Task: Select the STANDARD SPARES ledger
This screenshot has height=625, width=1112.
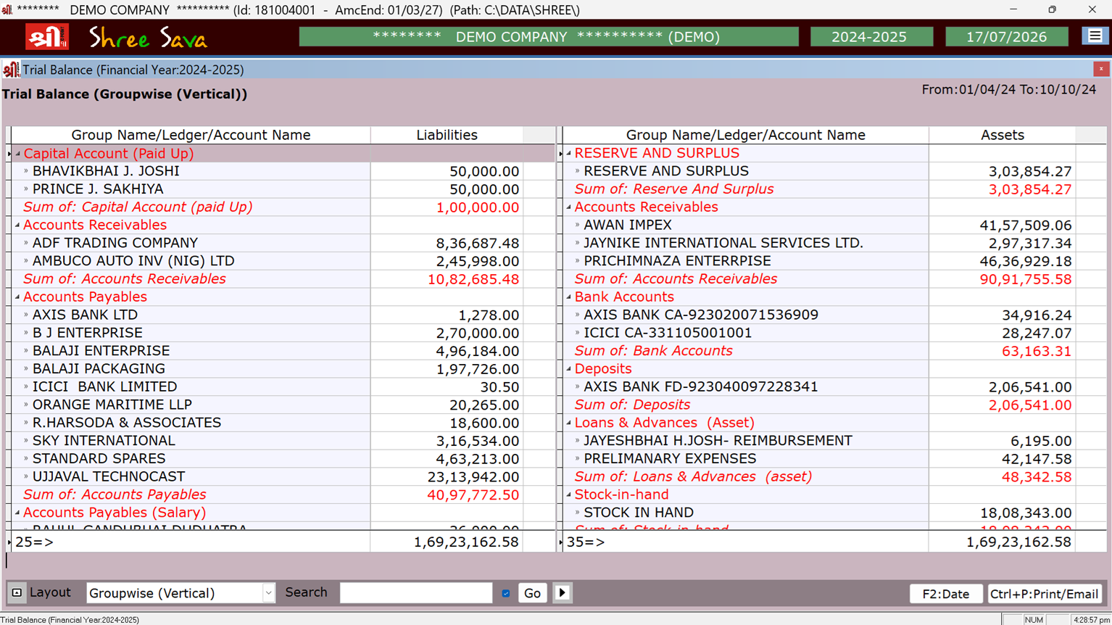Action: 99,458
